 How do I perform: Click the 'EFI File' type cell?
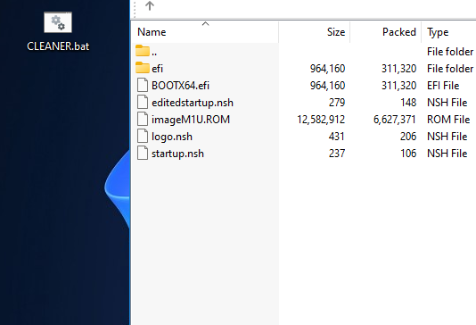(443, 86)
